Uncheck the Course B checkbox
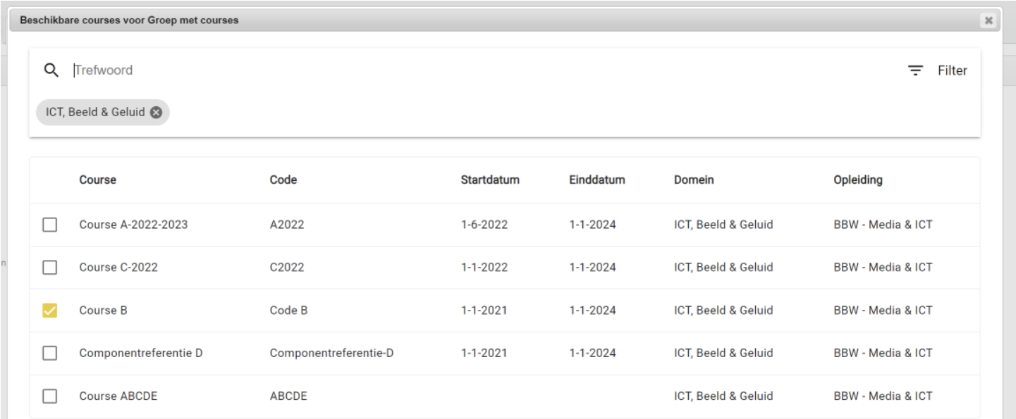The height and width of the screenshot is (419, 1016). [x=49, y=311]
